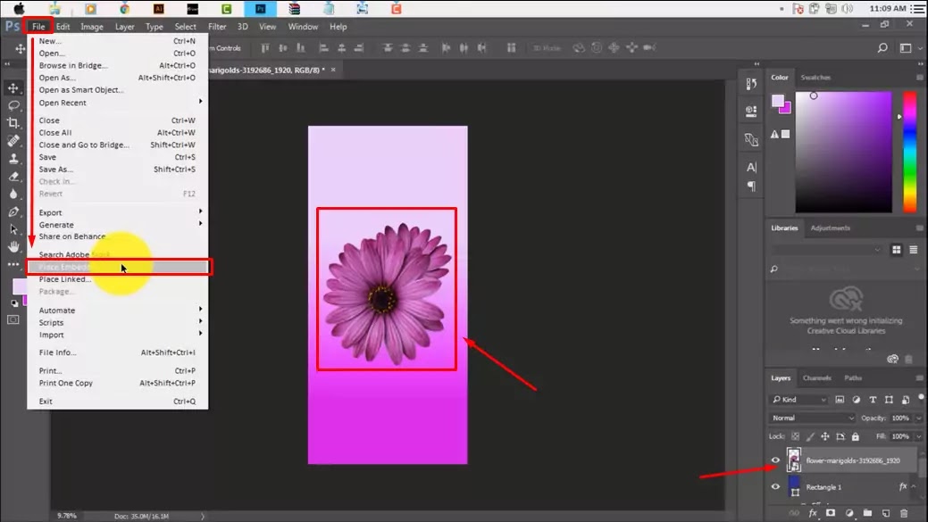
Task: Hide the flower-marigolds layer with eye icon
Action: pyautogui.click(x=775, y=460)
